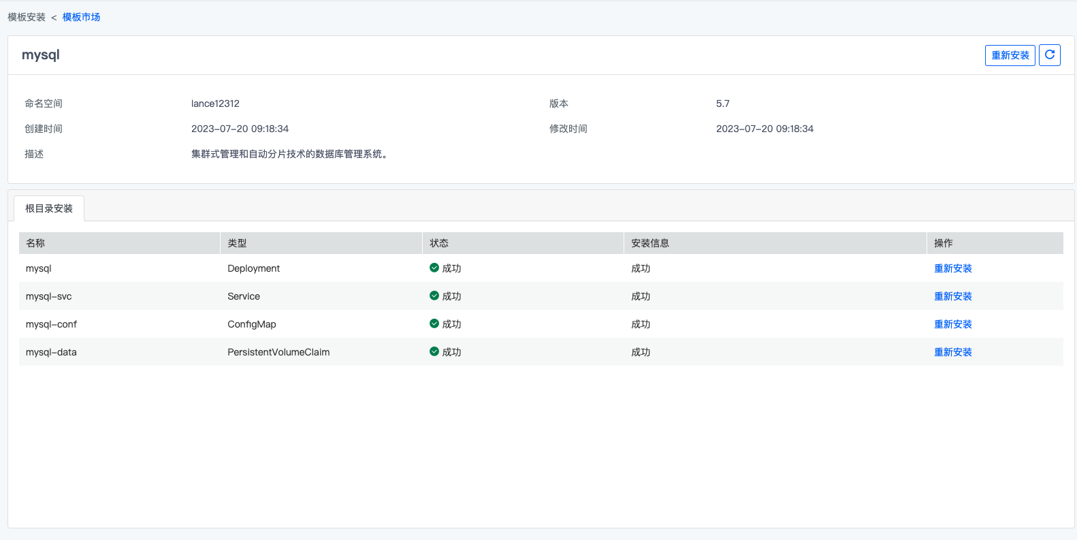The width and height of the screenshot is (1077, 540).
Task: Click the top 重新安装 button
Action: [1010, 55]
